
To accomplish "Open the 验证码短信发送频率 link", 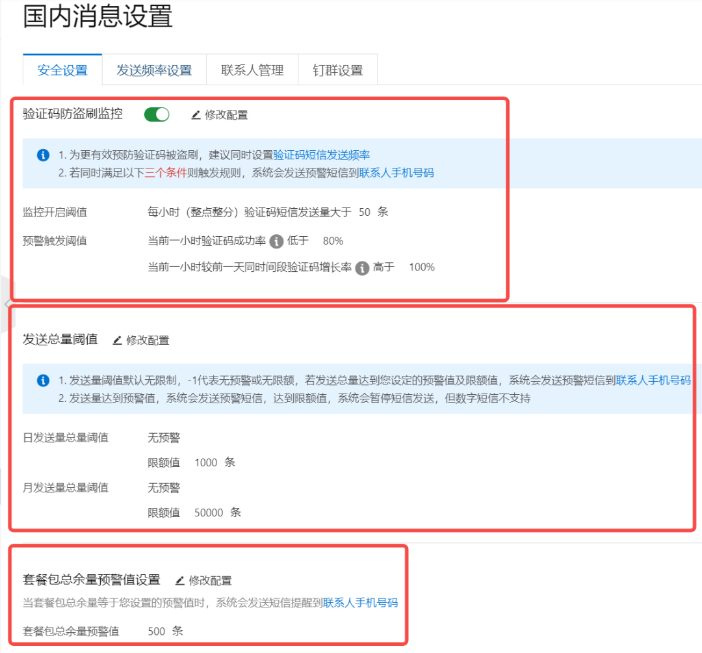I will [322, 155].
